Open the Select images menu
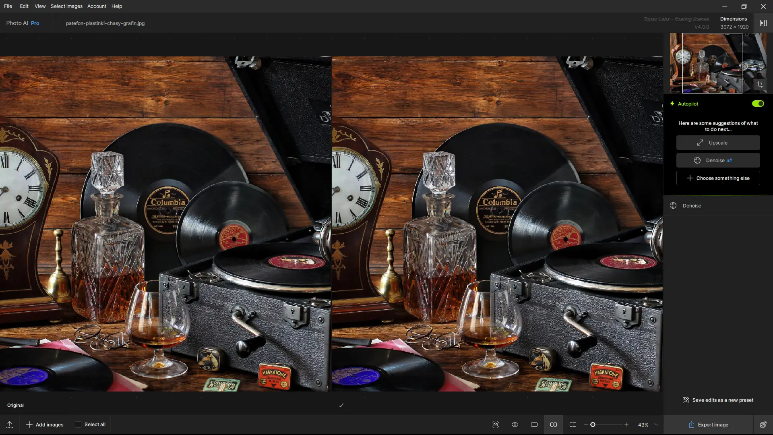 coord(66,6)
